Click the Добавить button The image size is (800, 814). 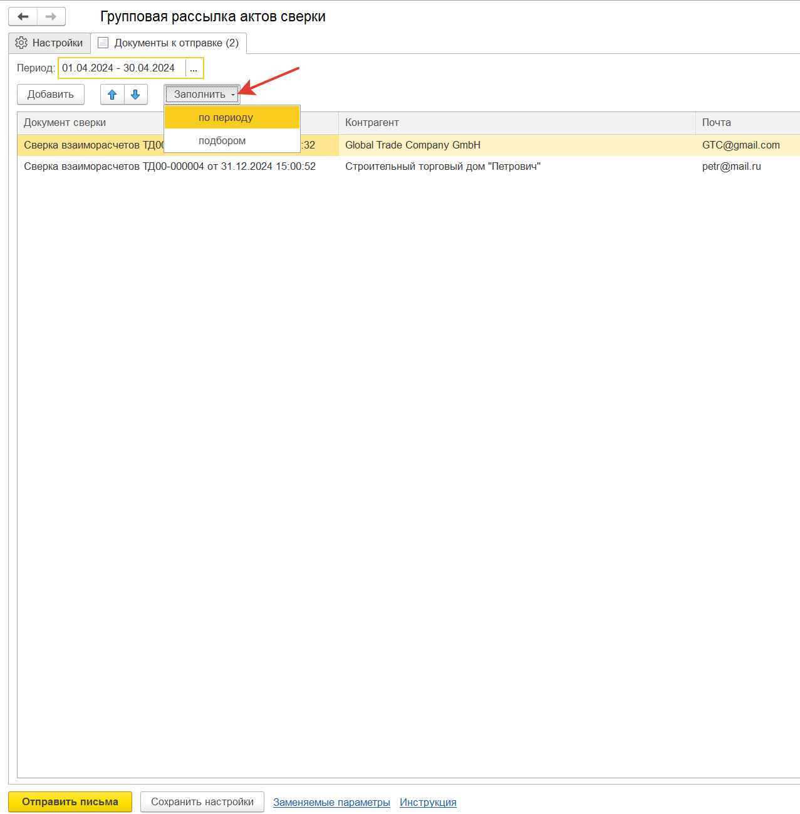tap(51, 95)
